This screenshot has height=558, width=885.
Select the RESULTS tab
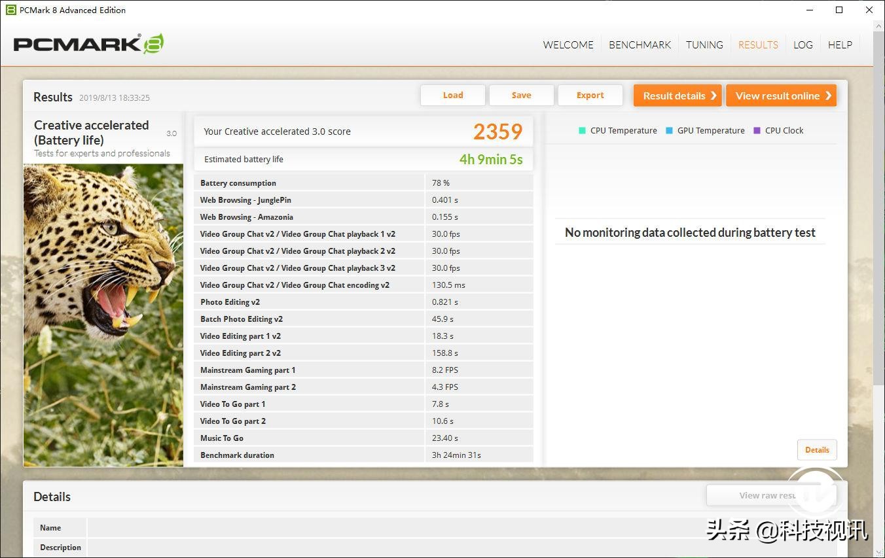(x=758, y=44)
